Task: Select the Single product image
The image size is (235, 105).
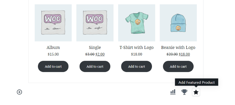Action: [95, 23]
